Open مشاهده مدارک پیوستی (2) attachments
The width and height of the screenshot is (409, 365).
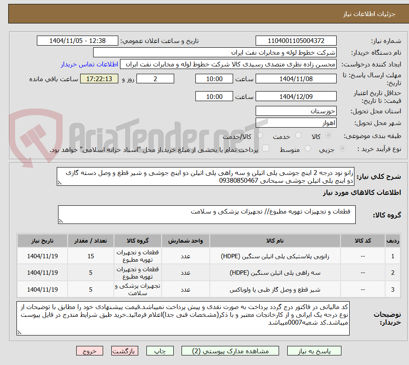coord(230,351)
